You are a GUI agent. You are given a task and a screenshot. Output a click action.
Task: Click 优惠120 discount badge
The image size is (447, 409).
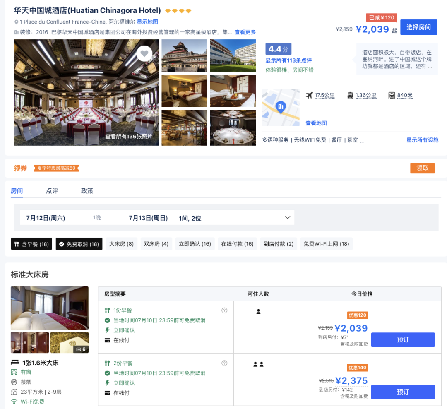point(358,315)
